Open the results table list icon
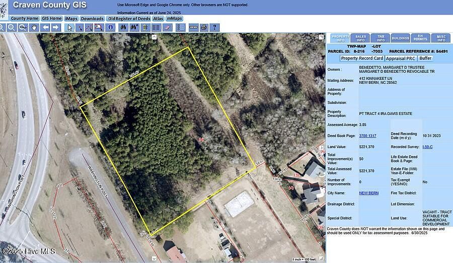This screenshot has height=263, width=453. pyautogui.click(x=156, y=28)
